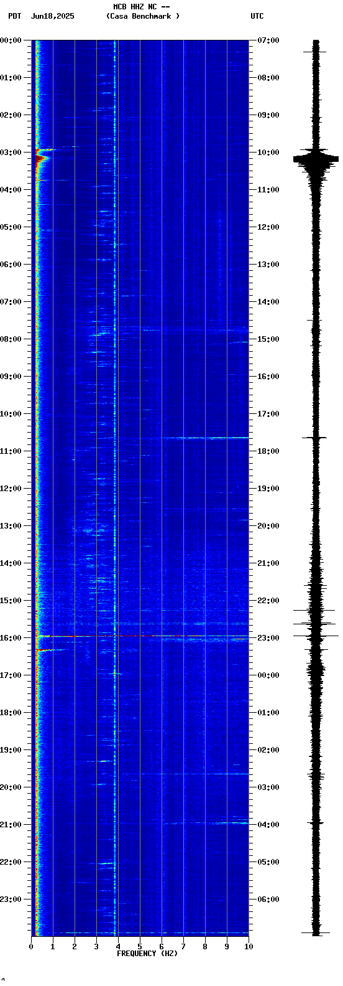Click the 'UTC' timezone header
The image size is (343, 986).
point(257,16)
